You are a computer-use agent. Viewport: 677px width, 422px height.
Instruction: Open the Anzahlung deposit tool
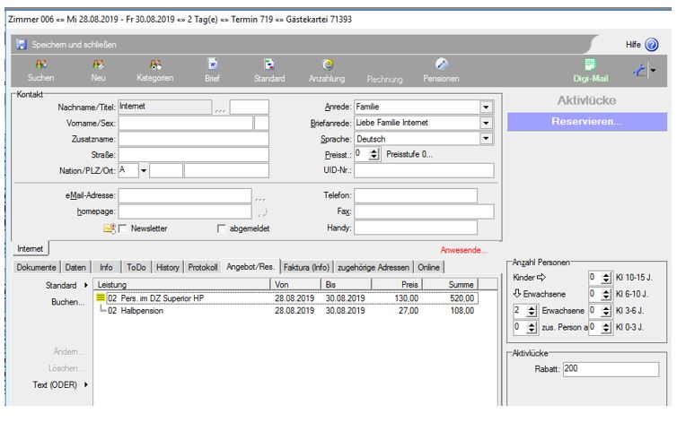(327, 71)
